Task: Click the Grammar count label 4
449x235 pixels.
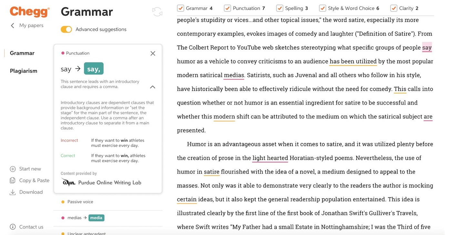Action: [211, 8]
